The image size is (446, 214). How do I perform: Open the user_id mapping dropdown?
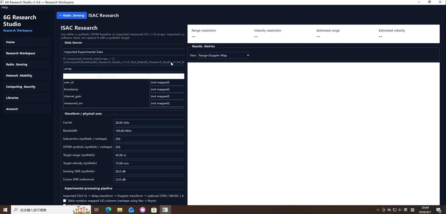tap(167, 82)
